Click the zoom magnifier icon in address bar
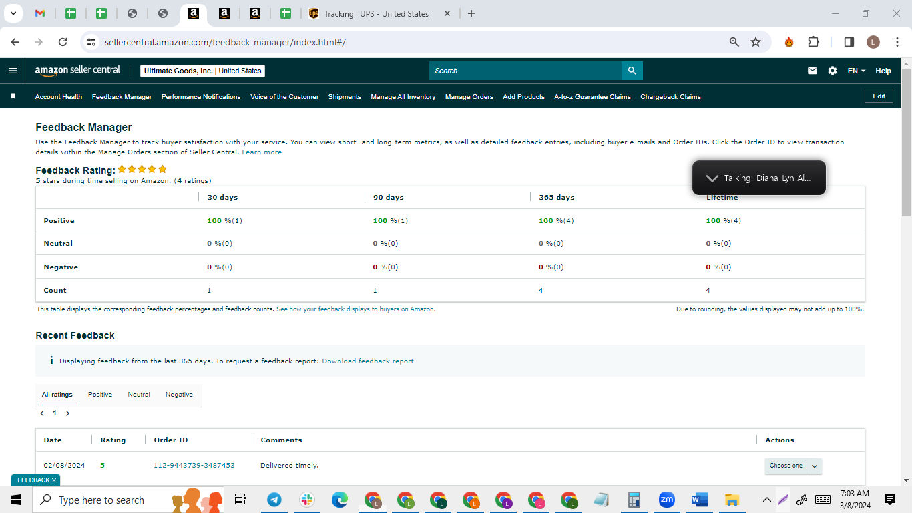 (x=734, y=41)
